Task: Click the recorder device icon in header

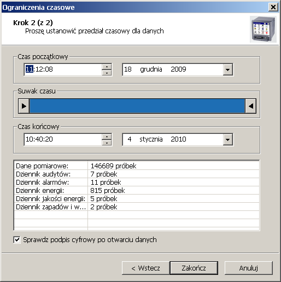Action: coord(263,29)
